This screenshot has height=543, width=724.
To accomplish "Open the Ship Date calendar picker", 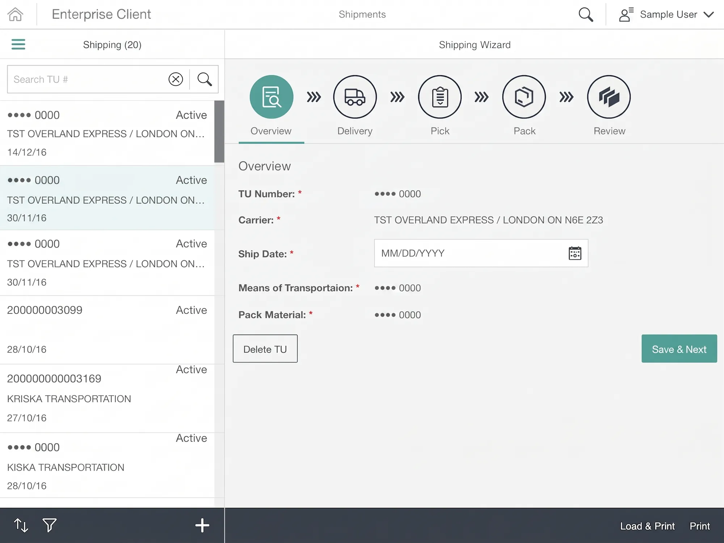I will [x=575, y=253].
